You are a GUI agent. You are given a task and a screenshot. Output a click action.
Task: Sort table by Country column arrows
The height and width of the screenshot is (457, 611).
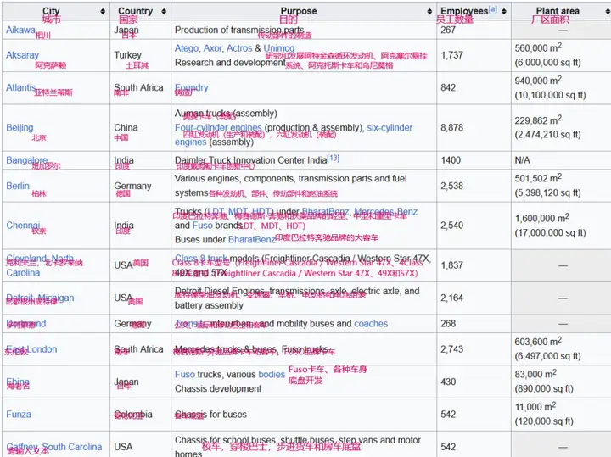(x=164, y=11)
